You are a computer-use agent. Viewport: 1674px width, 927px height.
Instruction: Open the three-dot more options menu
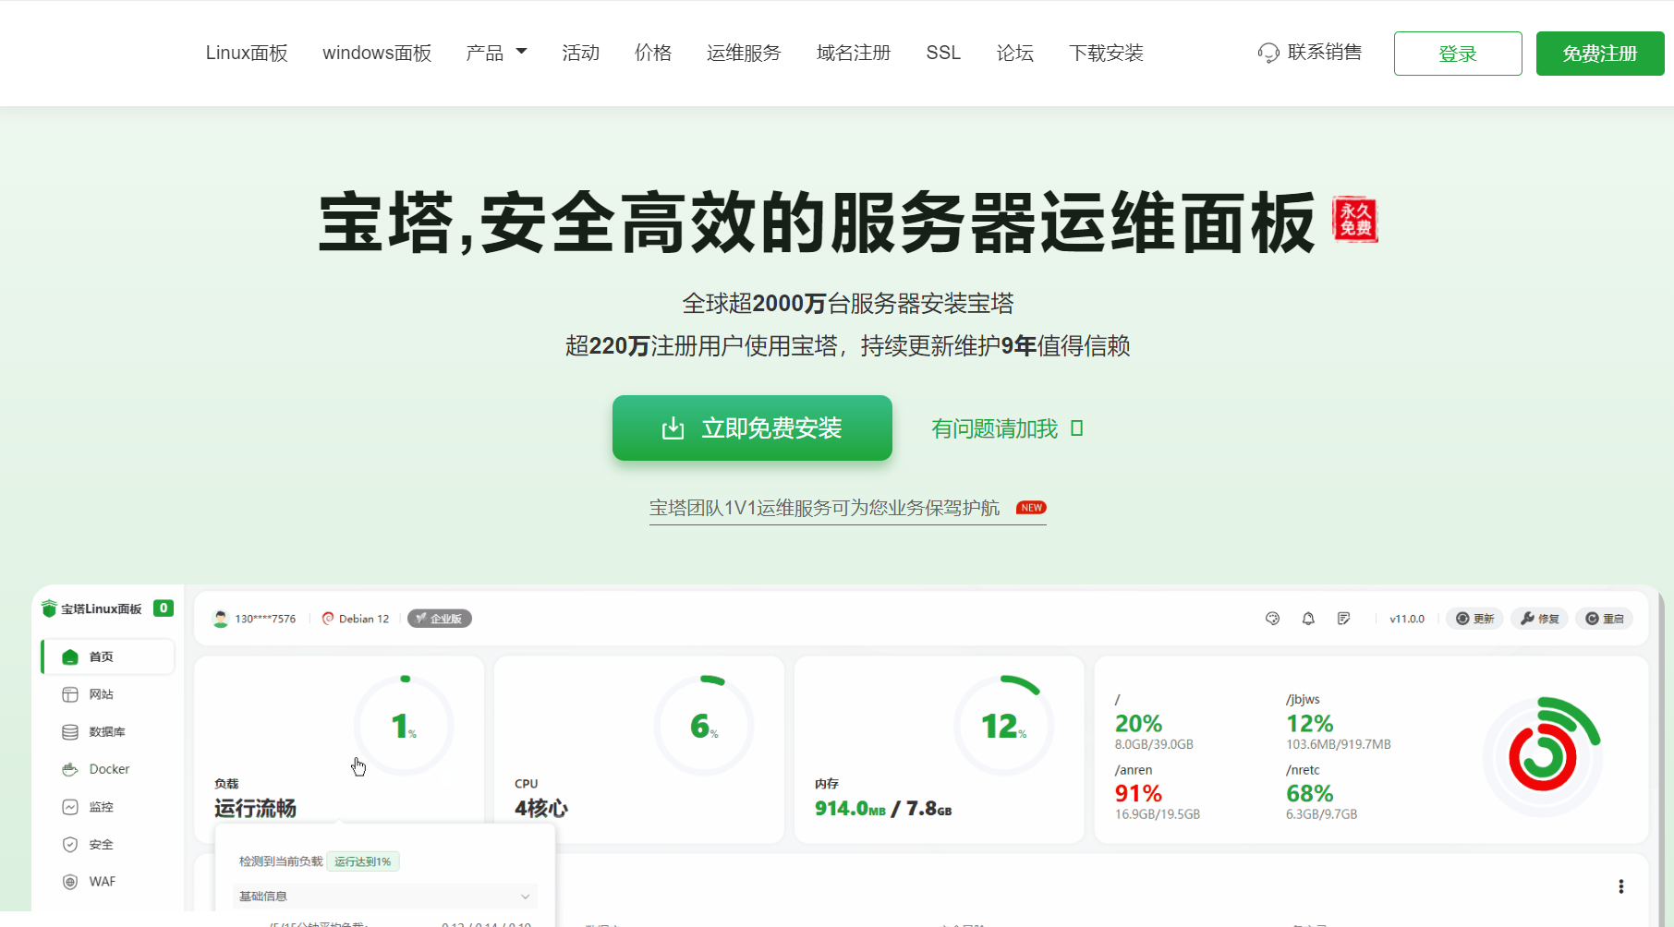[1620, 886]
